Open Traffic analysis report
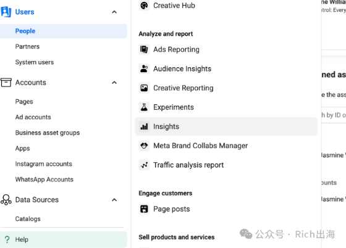 [188, 165]
